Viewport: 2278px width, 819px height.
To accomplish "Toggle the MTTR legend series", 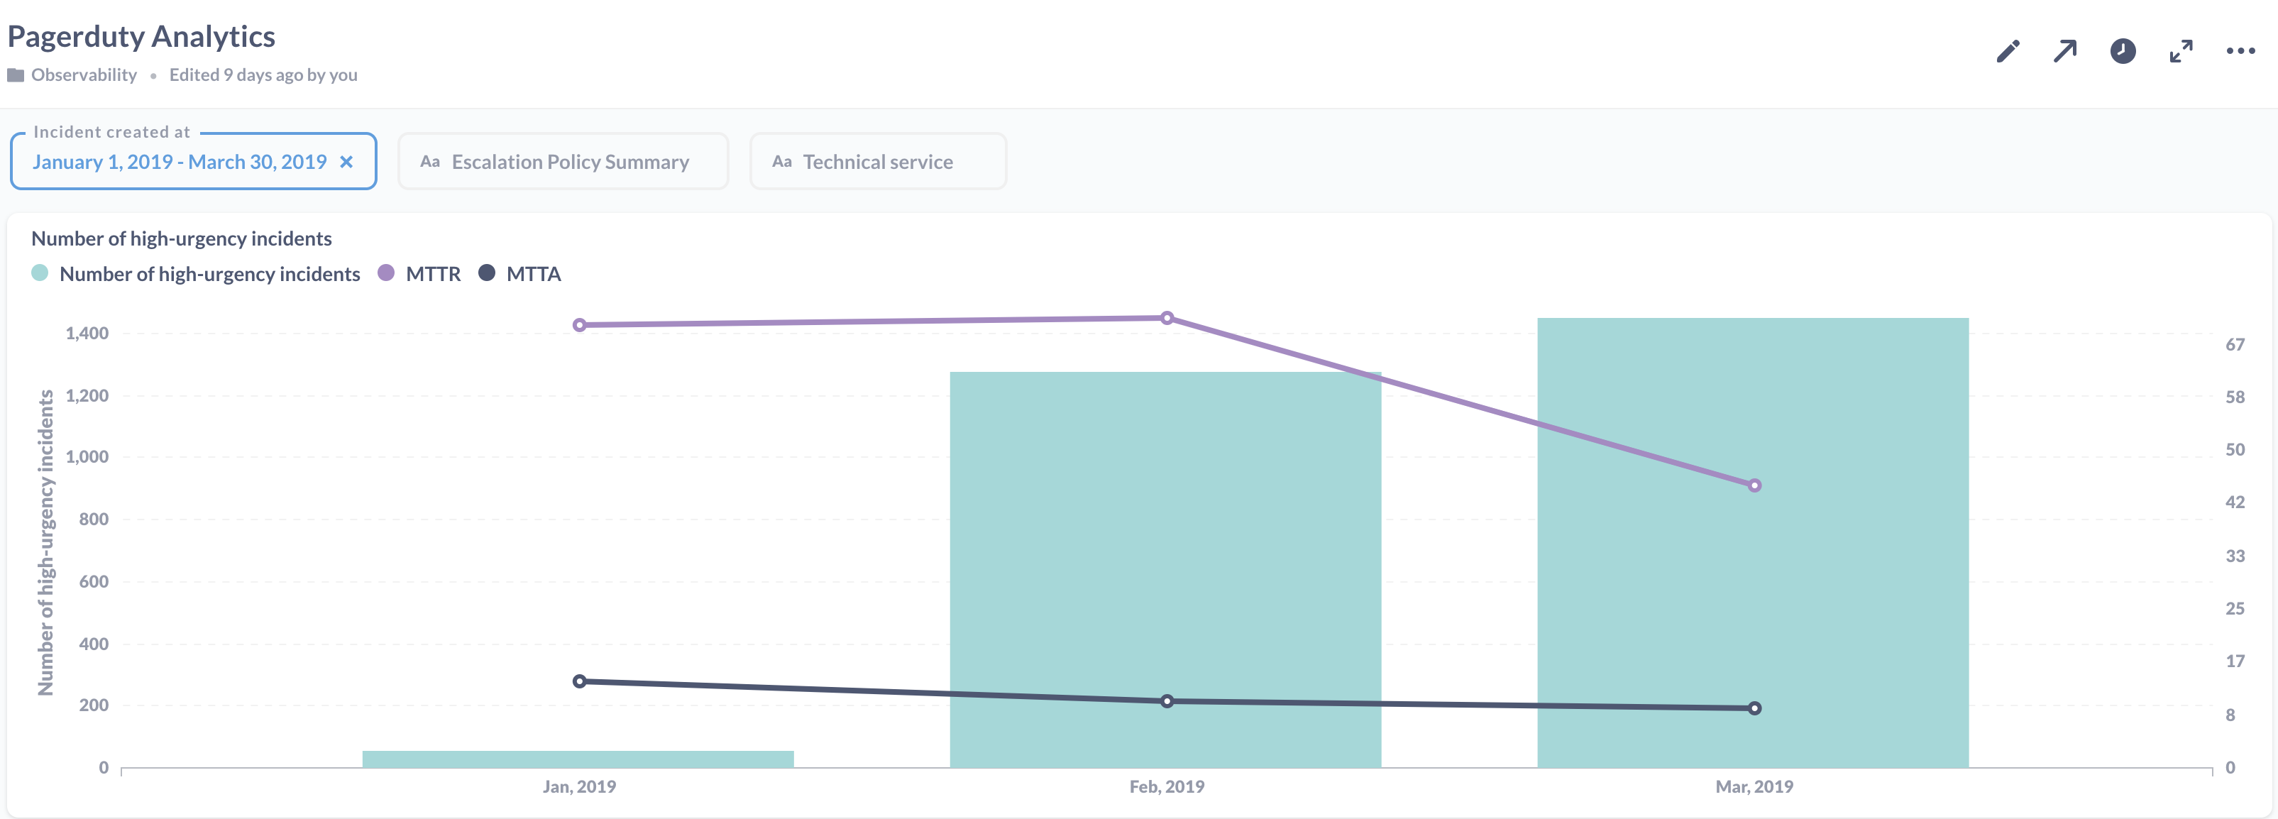I will point(434,274).
